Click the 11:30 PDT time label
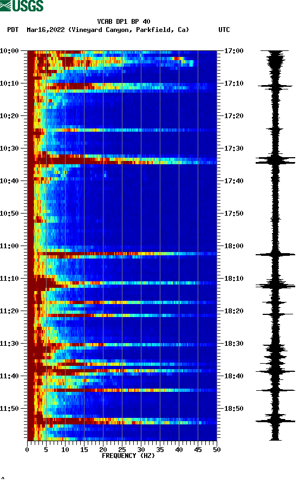This screenshot has width=299, height=484. 9,344
